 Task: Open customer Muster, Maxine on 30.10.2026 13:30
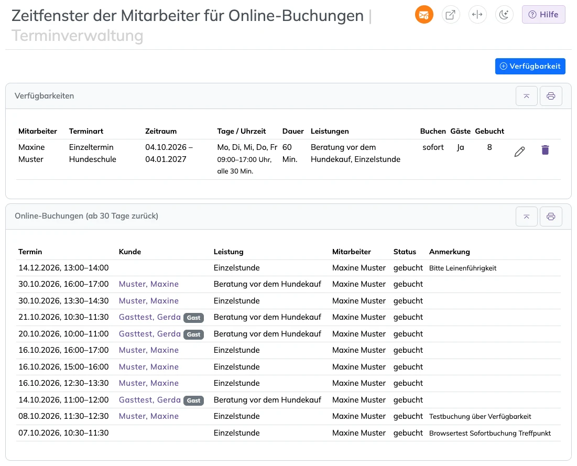point(149,301)
